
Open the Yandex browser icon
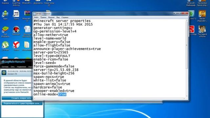click(x=16, y=46)
